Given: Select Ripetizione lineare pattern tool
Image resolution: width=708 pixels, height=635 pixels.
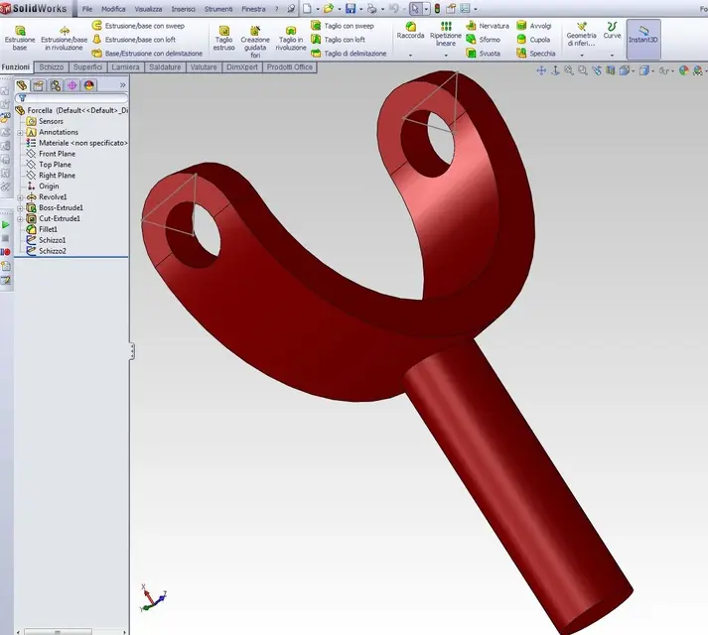Looking at the screenshot, I should pyautogui.click(x=446, y=34).
